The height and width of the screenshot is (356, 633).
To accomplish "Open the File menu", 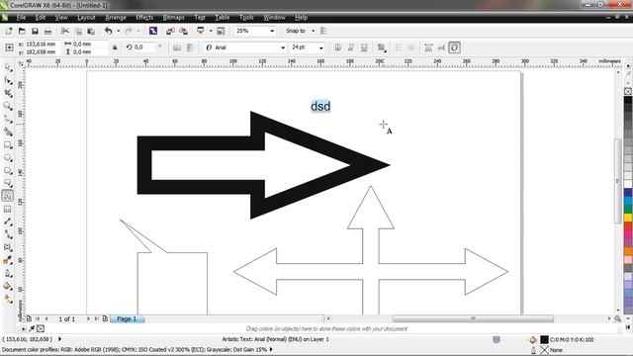I will (21, 18).
